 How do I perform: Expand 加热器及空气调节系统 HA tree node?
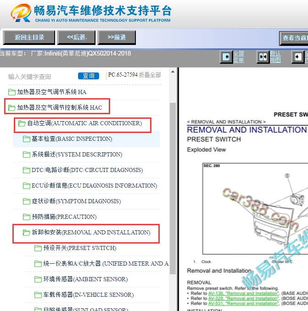pyautogui.click(x=51, y=92)
